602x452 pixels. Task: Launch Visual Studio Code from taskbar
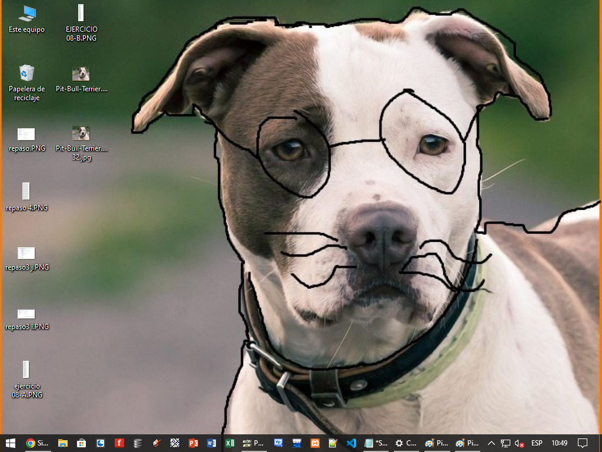click(x=352, y=443)
